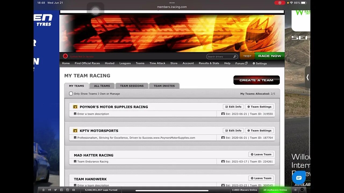Open the Facebook icon in the footer
The height and width of the screenshot is (193, 344).
[x=62, y=190]
